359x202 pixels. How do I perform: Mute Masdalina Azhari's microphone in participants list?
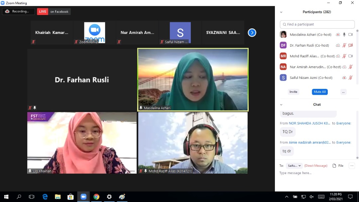[344, 35]
